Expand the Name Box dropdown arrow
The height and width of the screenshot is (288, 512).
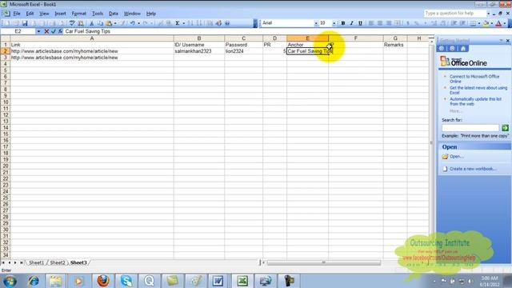[x=38, y=31]
